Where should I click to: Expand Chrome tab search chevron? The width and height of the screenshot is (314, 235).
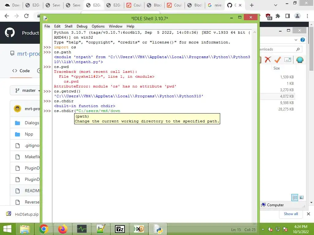tap(276, 5)
